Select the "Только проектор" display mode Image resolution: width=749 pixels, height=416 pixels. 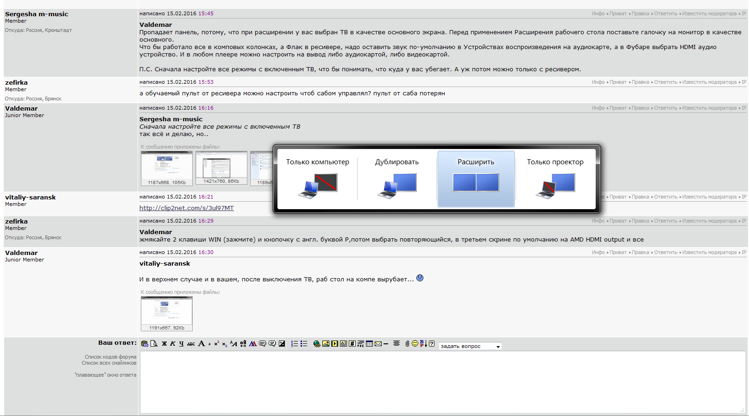tap(555, 179)
